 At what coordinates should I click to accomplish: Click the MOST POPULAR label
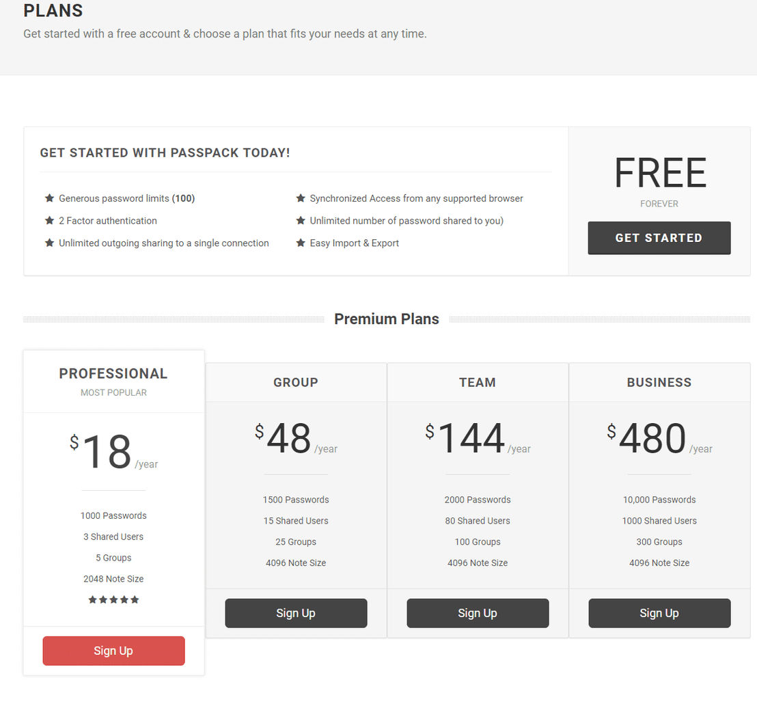tap(113, 393)
